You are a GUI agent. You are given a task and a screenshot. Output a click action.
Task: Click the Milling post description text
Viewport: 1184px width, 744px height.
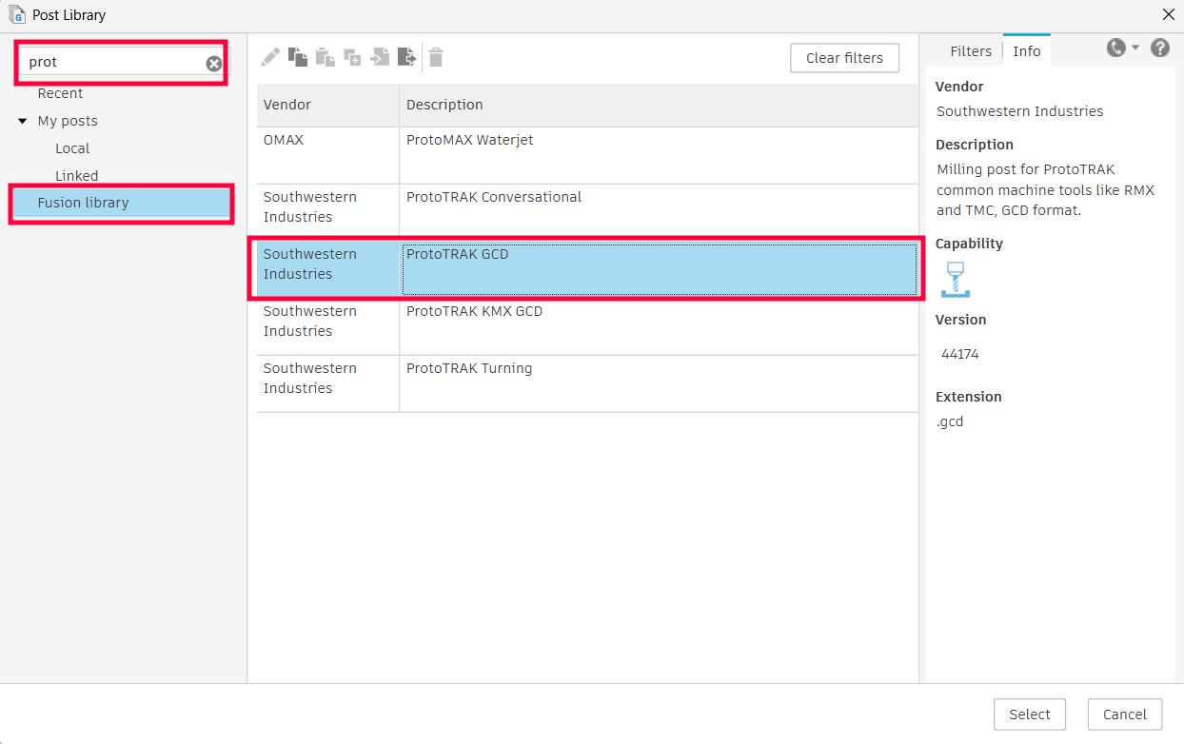point(1045,190)
